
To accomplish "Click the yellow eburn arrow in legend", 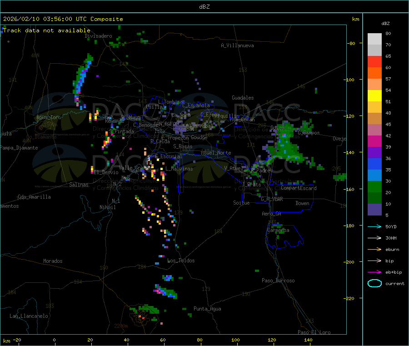I will click(x=374, y=250).
